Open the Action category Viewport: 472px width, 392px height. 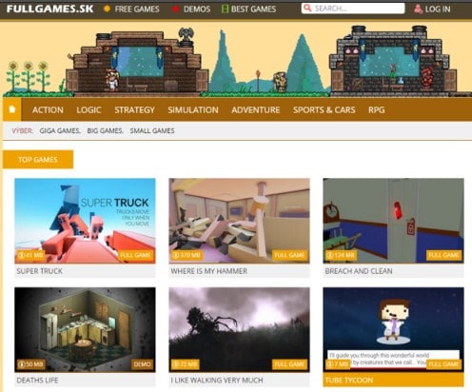pos(48,109)
